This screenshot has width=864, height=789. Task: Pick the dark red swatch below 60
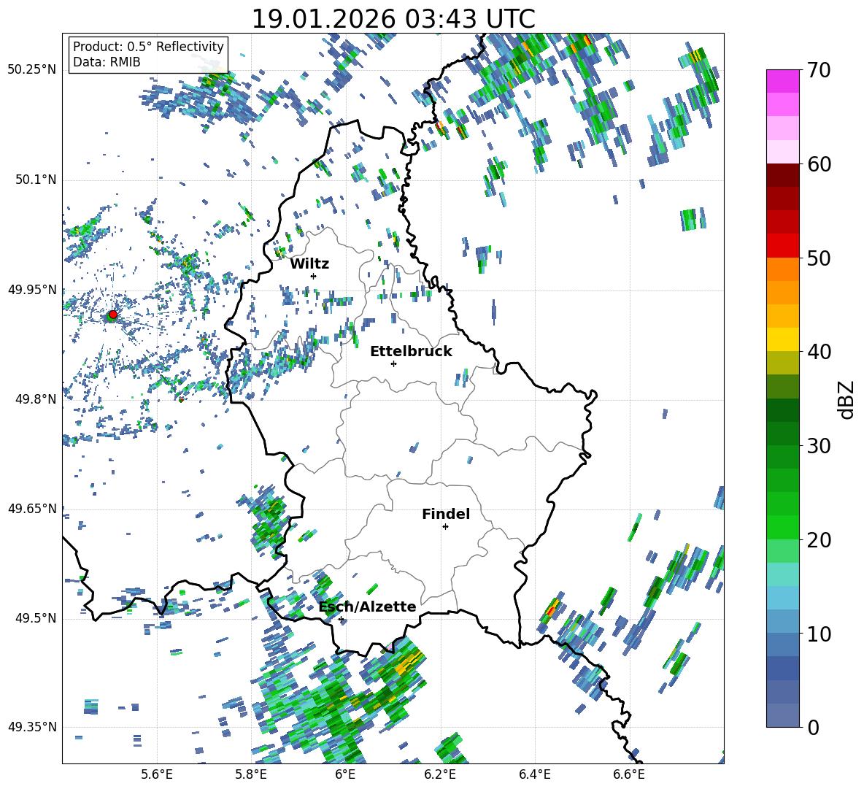783,175
